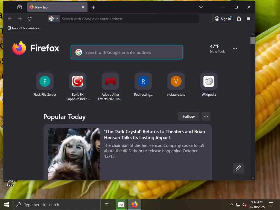Expand the Google search engine dropdown in toolbar
This screenshot has width=280, height=210.
tap(54, 19)
